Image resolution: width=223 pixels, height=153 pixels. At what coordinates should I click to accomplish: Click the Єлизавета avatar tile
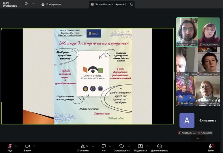tap(187, 120)
